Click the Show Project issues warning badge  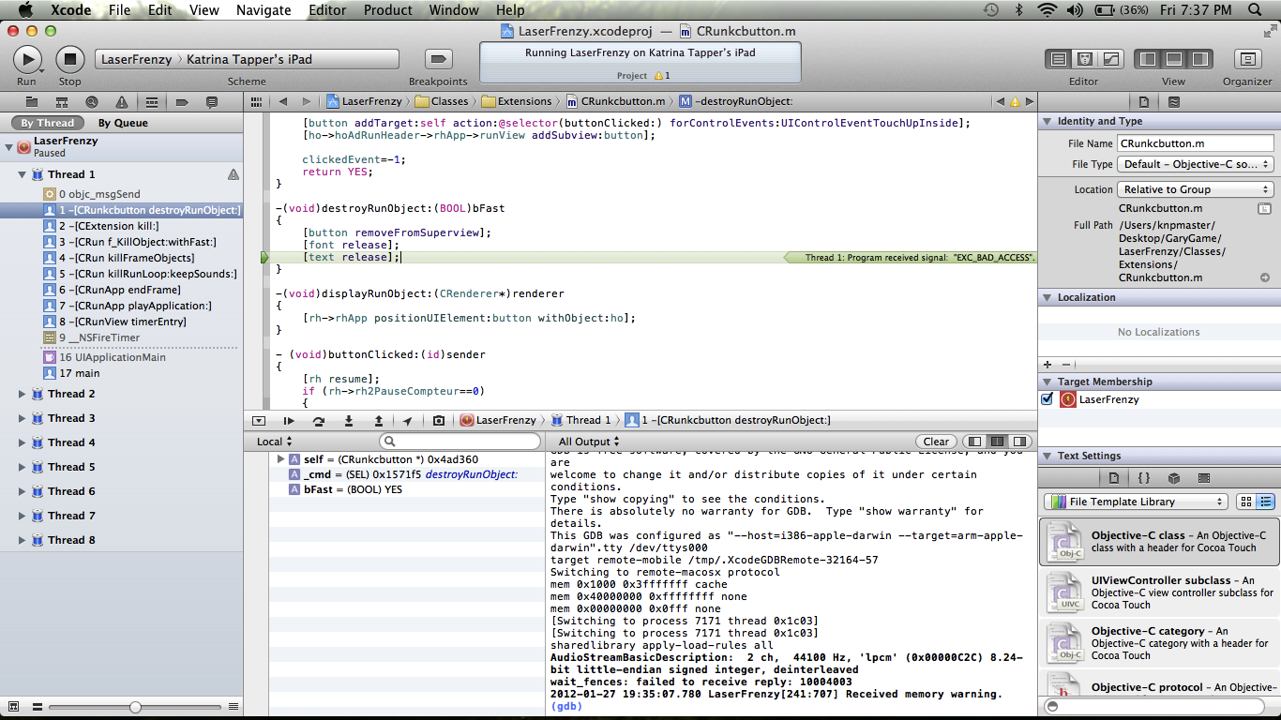tap(663, 76)
